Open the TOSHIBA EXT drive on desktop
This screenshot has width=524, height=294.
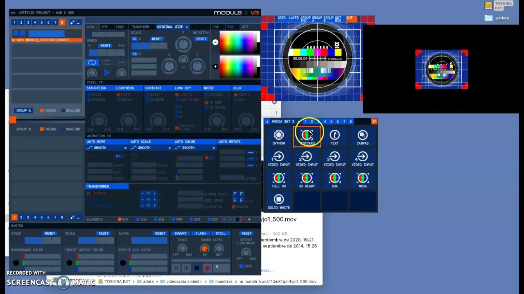(x=498, y=5)
